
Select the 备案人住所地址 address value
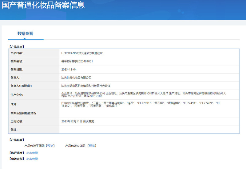86,86
